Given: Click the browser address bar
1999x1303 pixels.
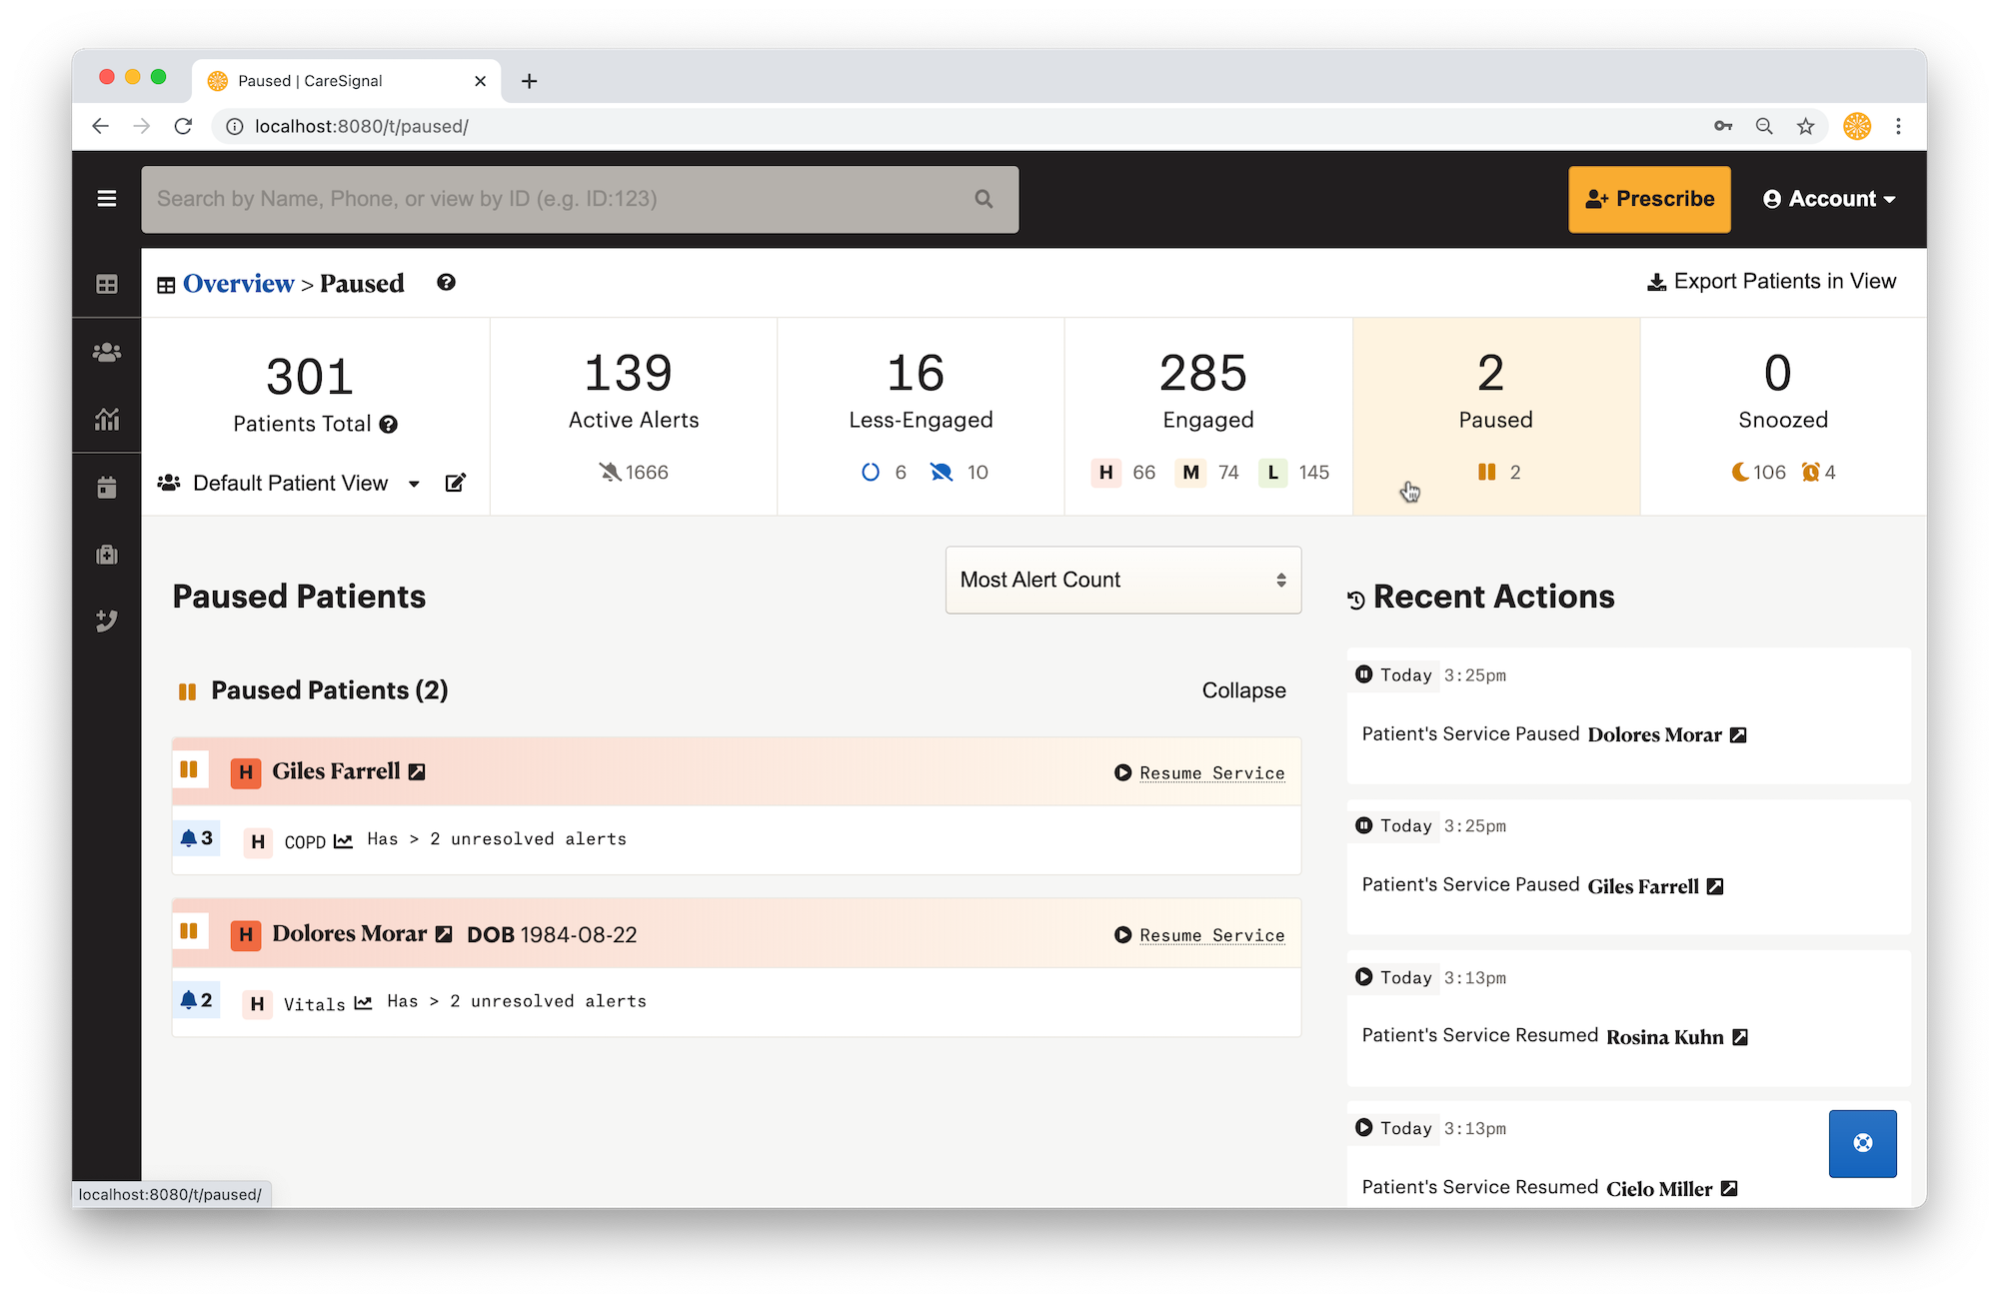Looking at the screenshot, I should point(960,126).
